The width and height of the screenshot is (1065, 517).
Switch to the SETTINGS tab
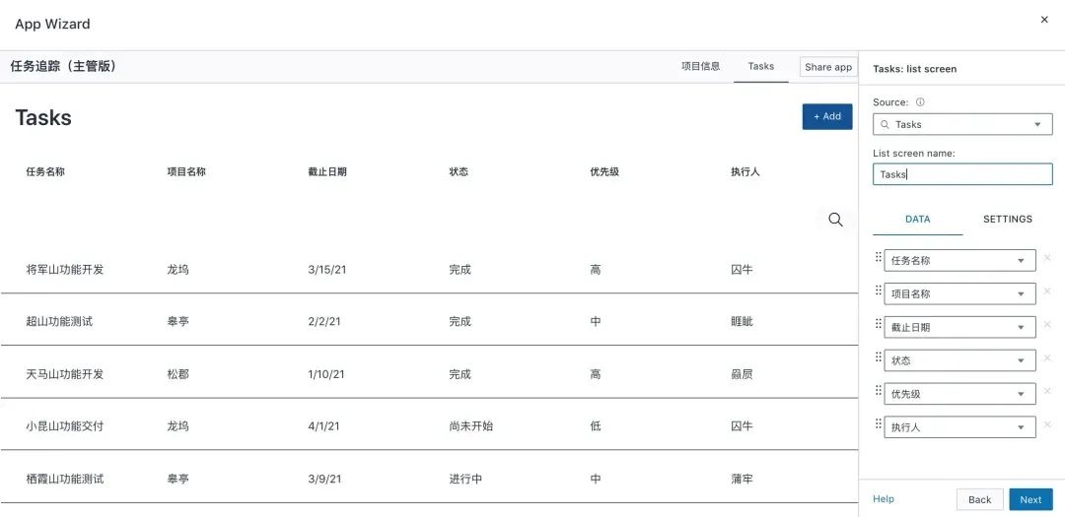click(x=1007, y=220)
